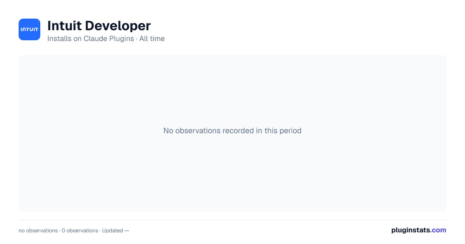Screen dimensions: 465x244
Task: Click 'No observations recorded in this period' message
Action: click(232, 131)
